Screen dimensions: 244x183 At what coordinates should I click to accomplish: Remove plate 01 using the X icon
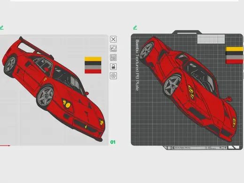[113, 39]
